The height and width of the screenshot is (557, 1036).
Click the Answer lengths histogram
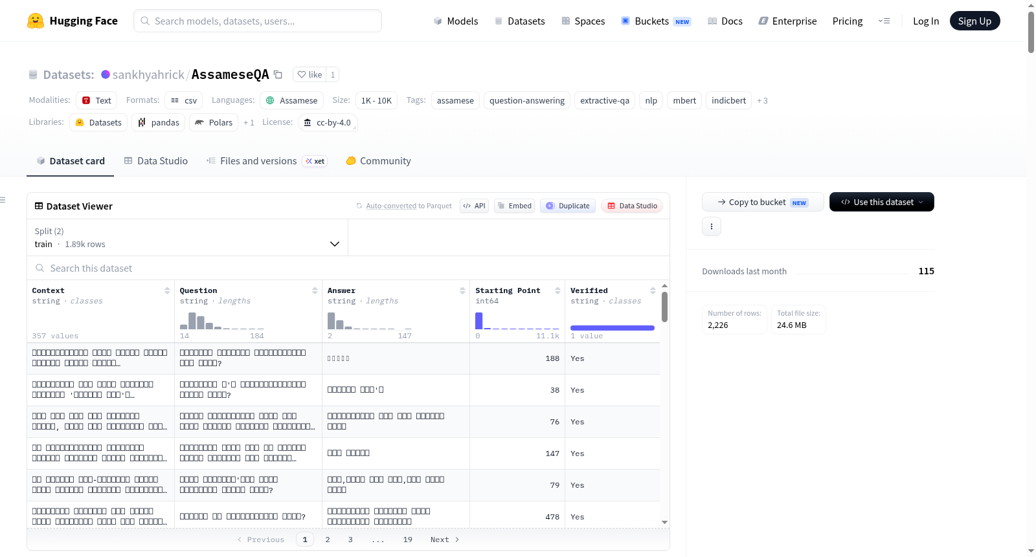370,320
